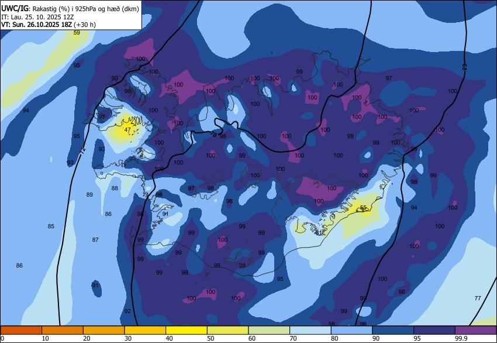Select the purple above-99.9 legend swatch

[476, 330]
